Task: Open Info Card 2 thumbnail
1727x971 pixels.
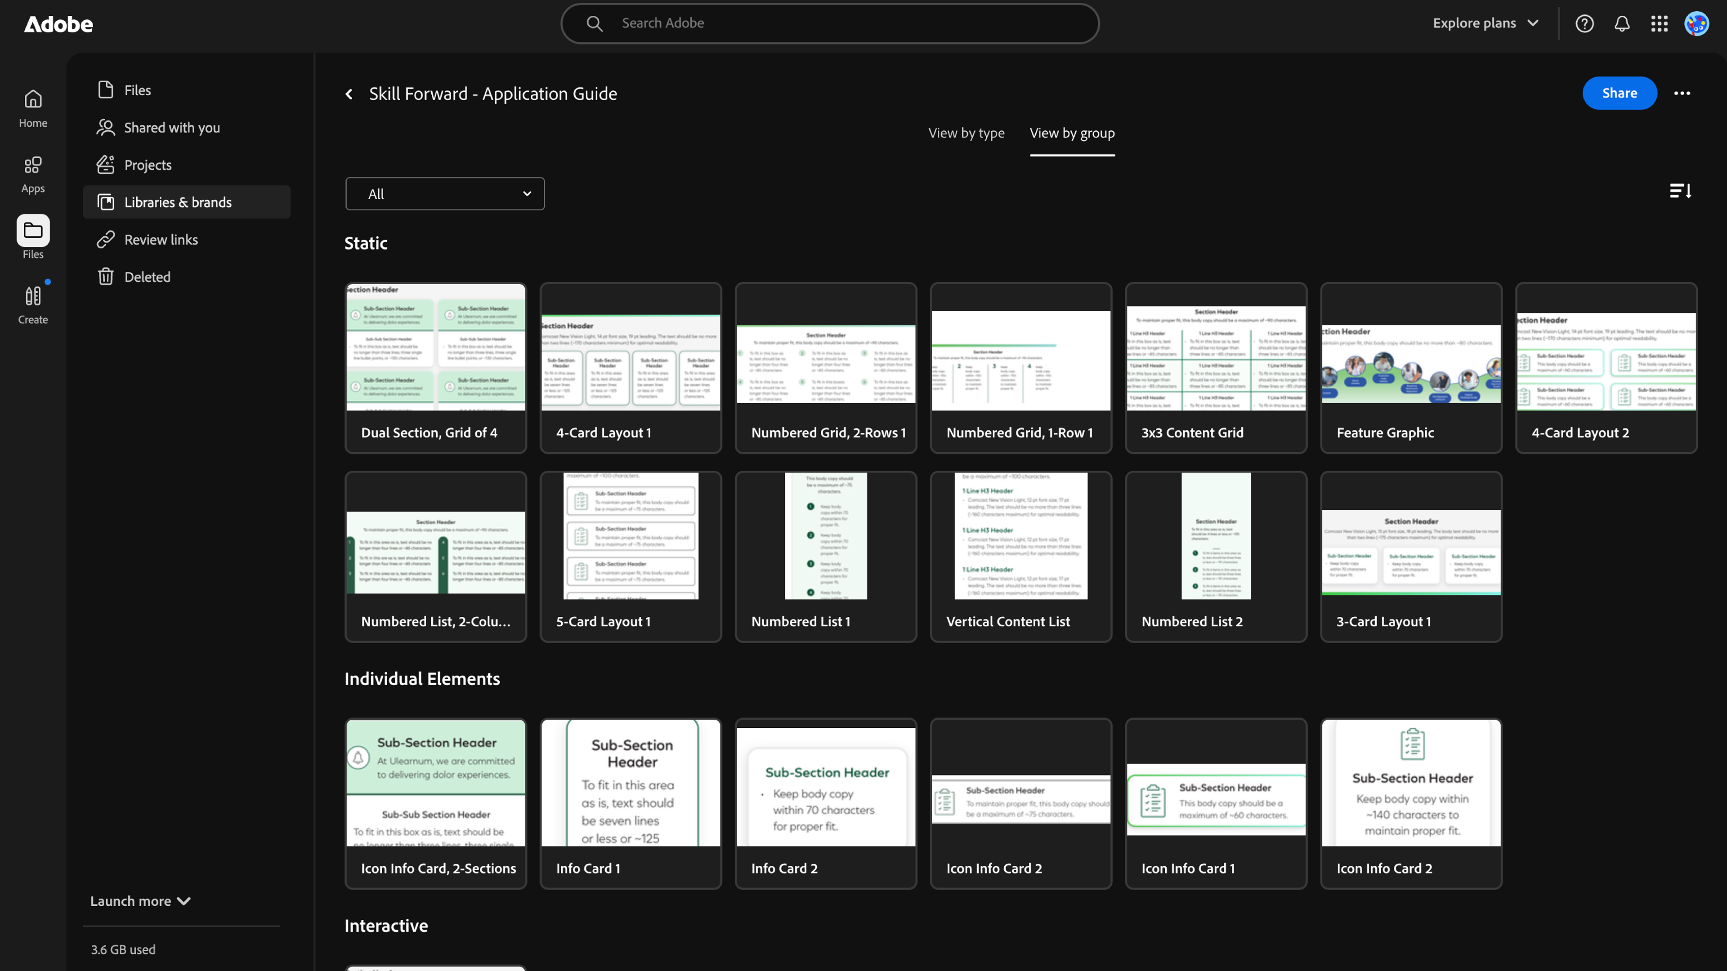Action: (x=826, y=783)
